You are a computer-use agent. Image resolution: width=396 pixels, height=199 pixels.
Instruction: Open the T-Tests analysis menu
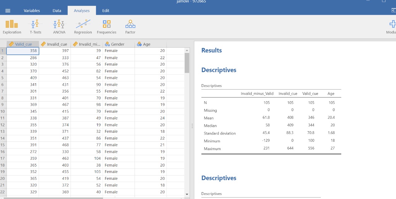click(x=36, y=27)
